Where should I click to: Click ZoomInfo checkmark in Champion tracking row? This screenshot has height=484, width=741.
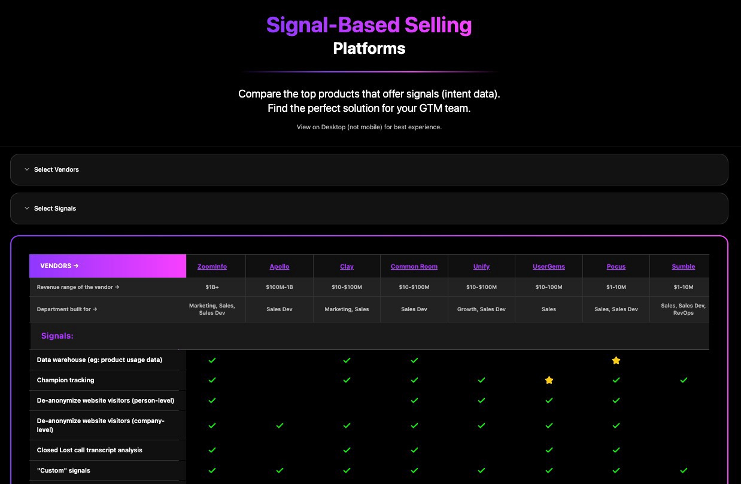pos(212,380)
